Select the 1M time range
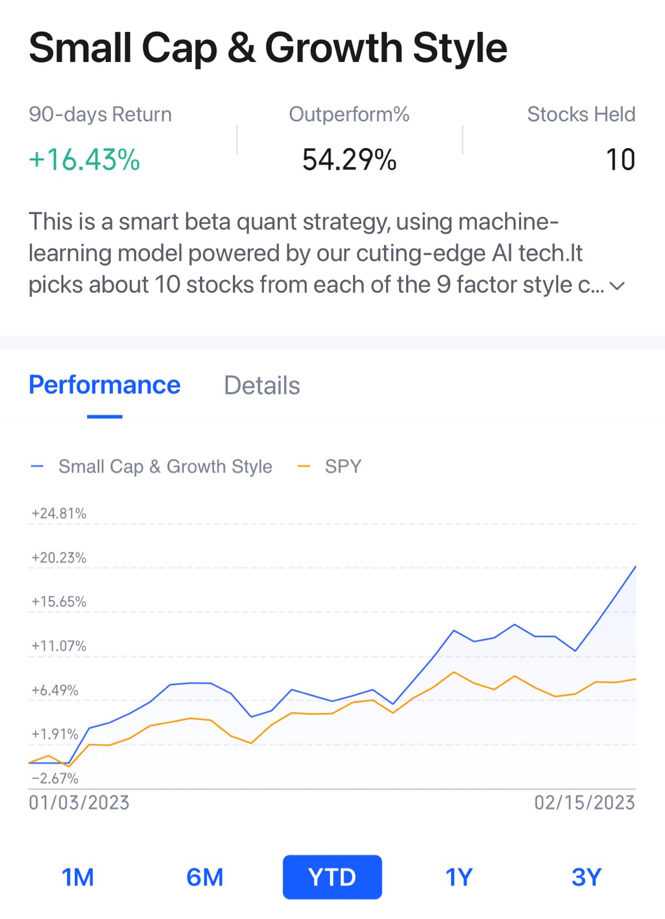This screenshot has width=665, height=919. tap(78, 877)
